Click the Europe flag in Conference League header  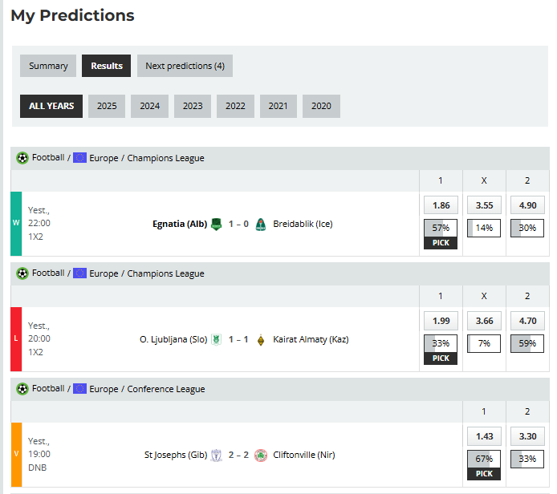click(79, 389)
